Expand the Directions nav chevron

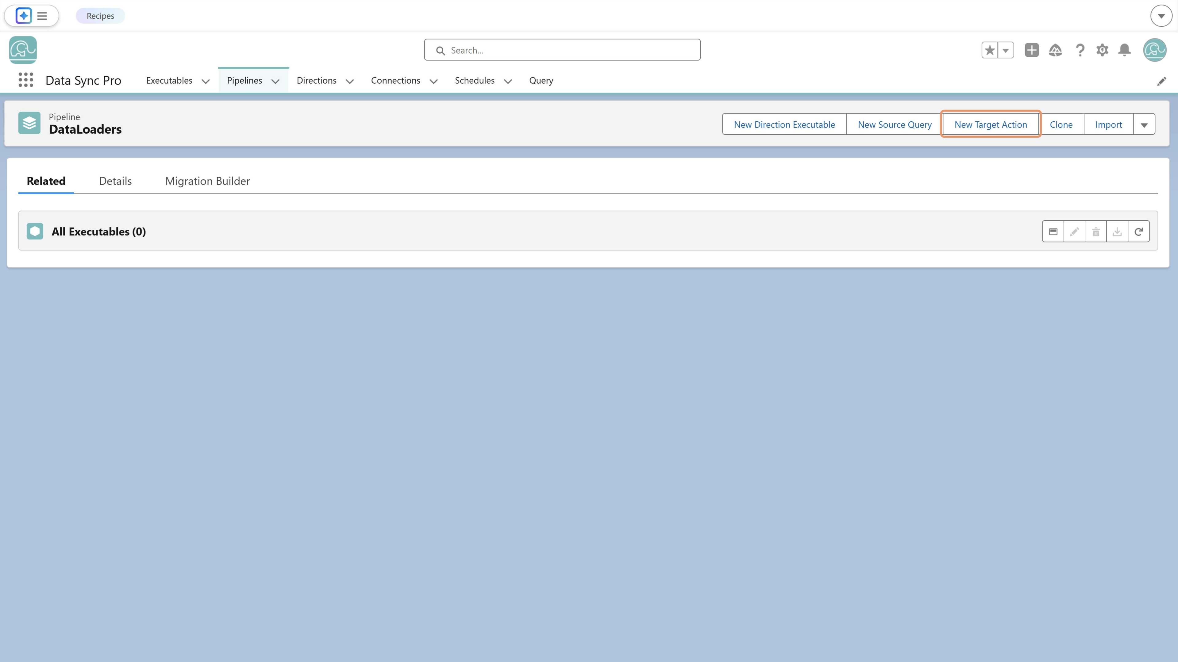[350, 81]
